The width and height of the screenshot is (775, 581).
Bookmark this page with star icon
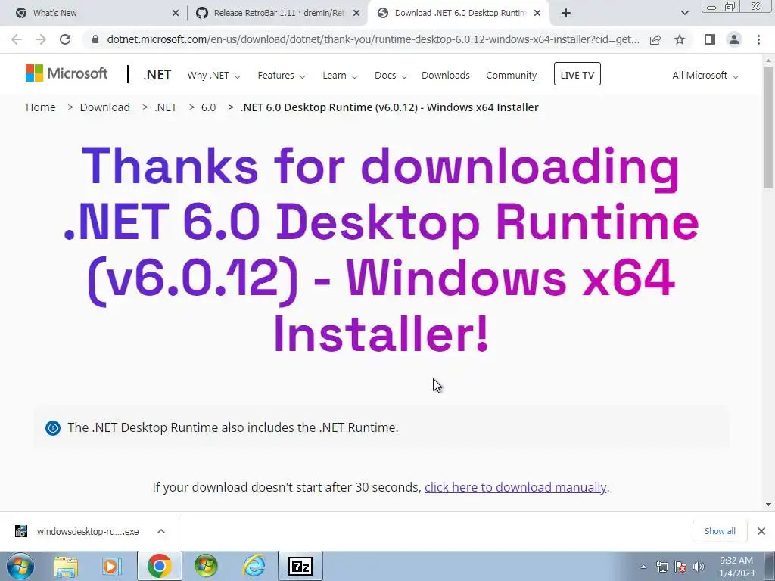point(680,39)
